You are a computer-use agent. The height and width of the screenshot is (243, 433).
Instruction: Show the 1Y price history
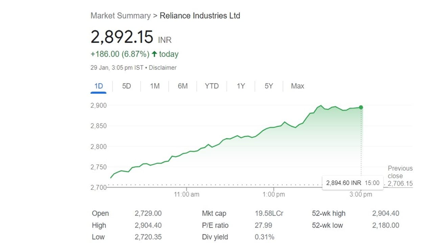point(241,86)
